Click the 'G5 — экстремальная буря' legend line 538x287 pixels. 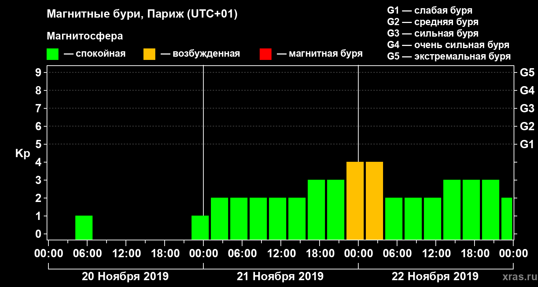pyautogui.click(x=449, y=56)
